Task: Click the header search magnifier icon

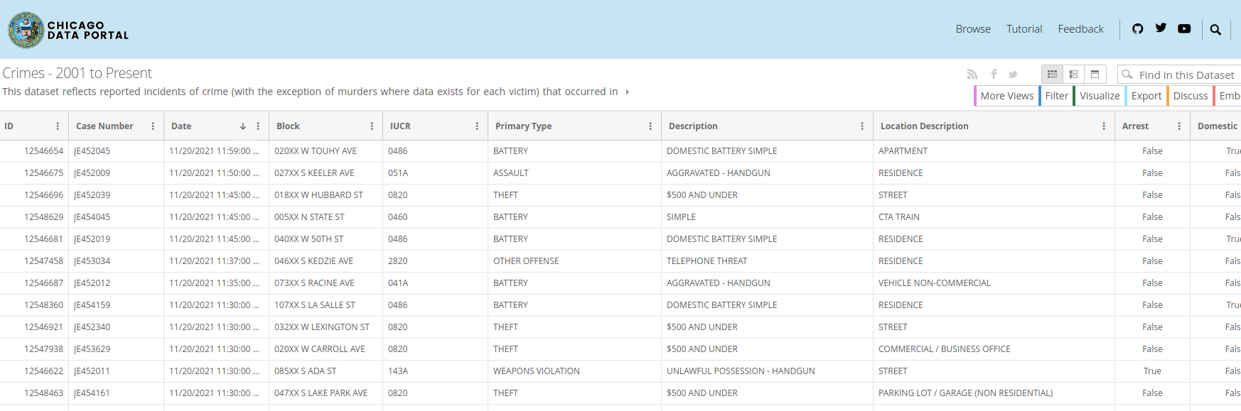Action: 1215,30
